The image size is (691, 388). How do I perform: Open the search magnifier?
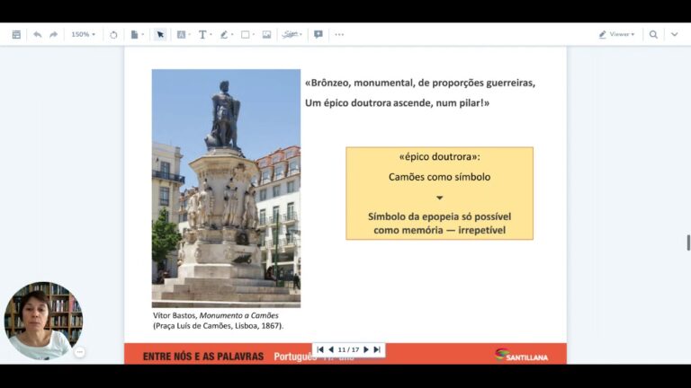(653, 34)
